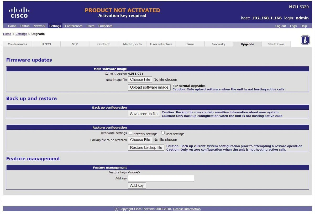The image size is (315, 214).
Task: Click the Firmware updates heading
Action: pos(29,60)
